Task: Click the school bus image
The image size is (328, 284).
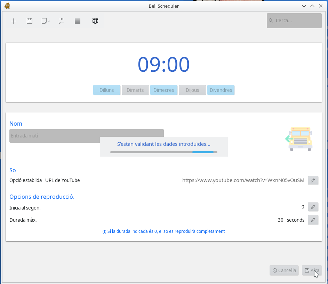Action: [x=299, y=139]
